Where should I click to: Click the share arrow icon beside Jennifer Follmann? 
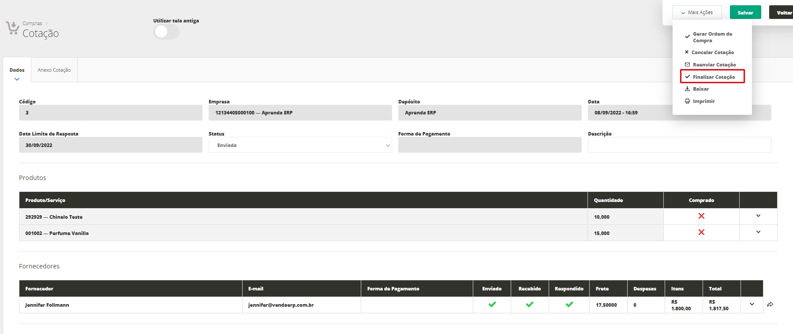point(770,305)
